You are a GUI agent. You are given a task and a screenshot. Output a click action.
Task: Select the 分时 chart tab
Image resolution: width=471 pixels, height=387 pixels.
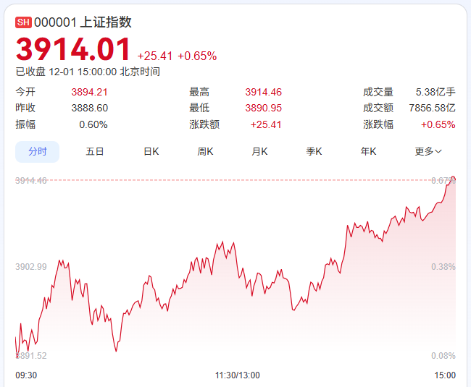click(x=37, y=151)
